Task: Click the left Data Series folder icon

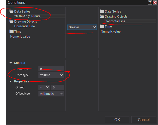Action: click(12, 11)
